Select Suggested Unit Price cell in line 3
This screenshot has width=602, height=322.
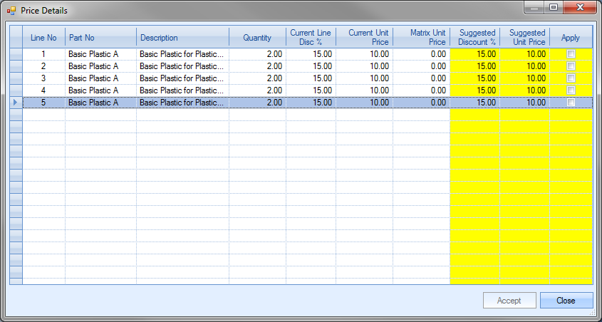tap(524, 78)
